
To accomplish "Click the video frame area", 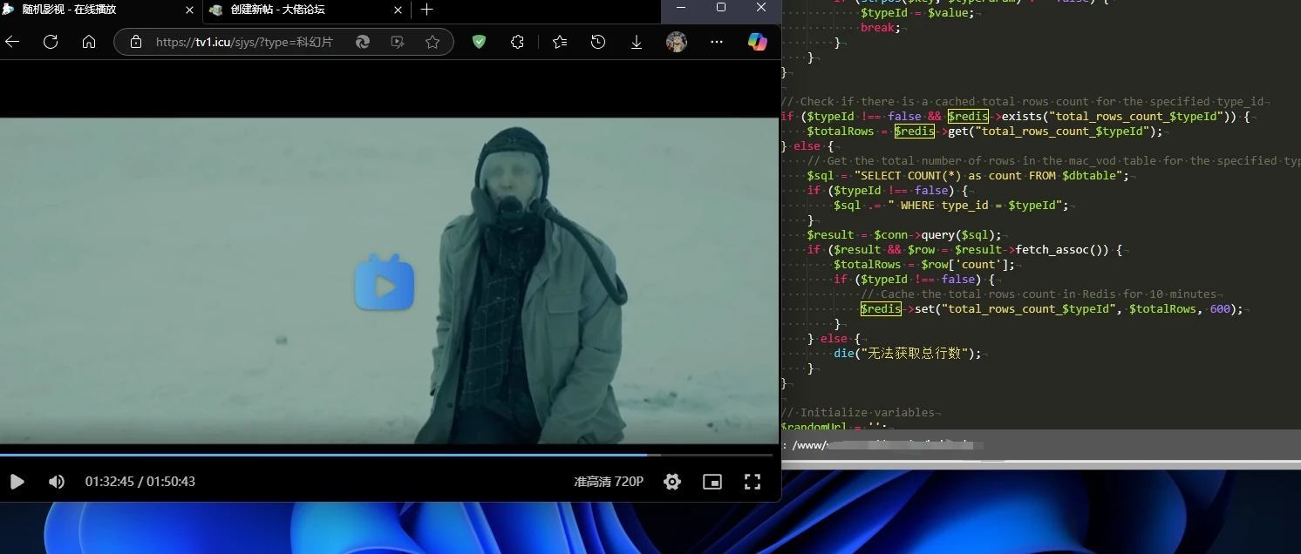I will pyautogui.click(x=389, y=280).
